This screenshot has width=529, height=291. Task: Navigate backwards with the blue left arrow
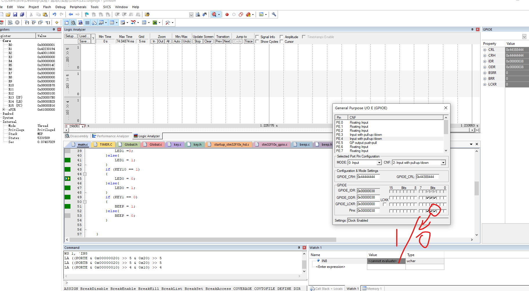(x=71, y=14)
